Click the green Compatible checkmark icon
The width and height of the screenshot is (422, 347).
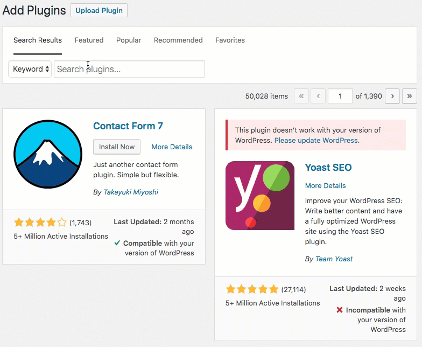pyautogui.click(x=117, y=243)
